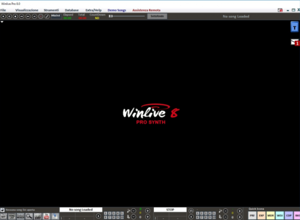This screenshot has width=300, height=220.
Task: Start playback with the Play button
Action: [3, 17]
